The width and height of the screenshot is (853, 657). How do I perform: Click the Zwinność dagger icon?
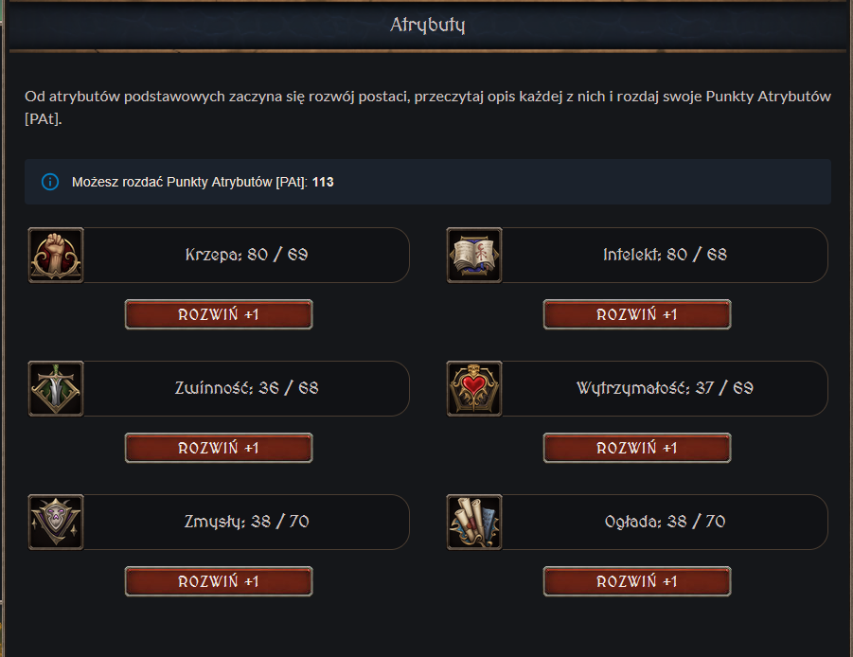click(x=56, y=388)
